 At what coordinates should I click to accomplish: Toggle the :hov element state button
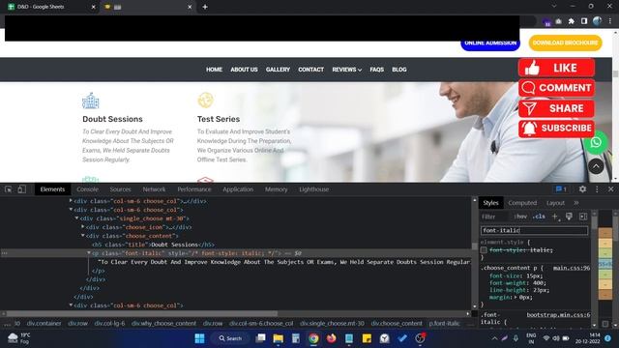point(520,217)
